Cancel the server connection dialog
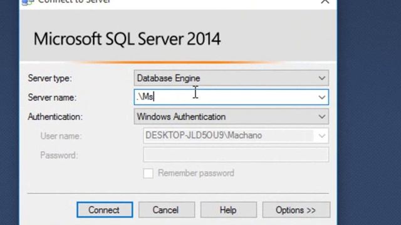 [167, 210]
